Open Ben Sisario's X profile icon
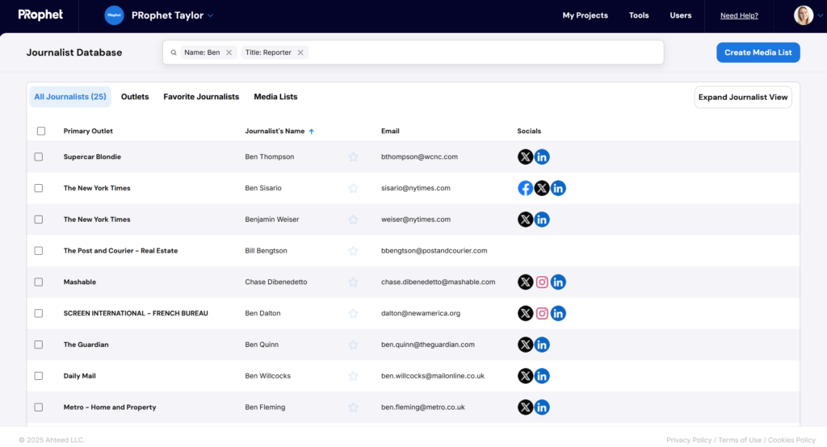Viewport: 827px width, 447px height. [542, 188]
